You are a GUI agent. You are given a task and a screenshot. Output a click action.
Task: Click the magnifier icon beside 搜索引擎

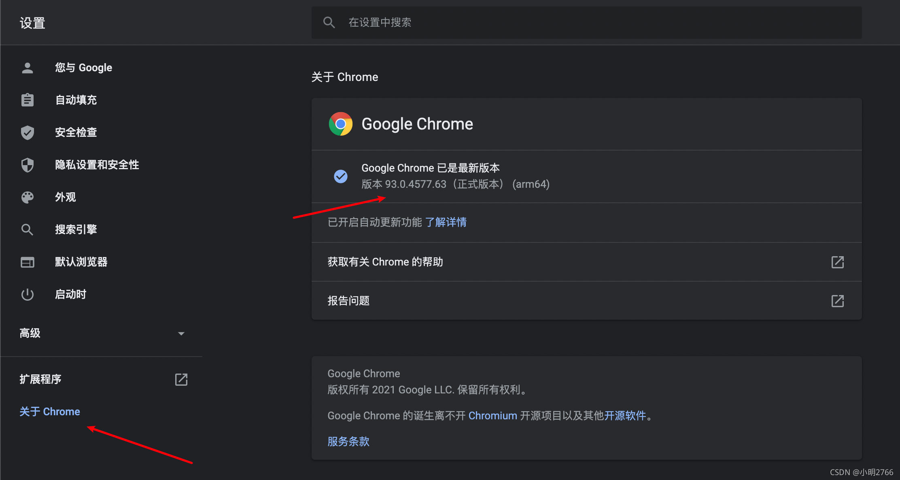tap(27, 229)
